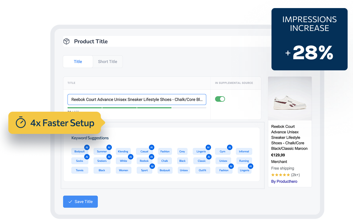This screenshot has height=220, width=353.
Task: Insert the Chalk keyword suggestion
Action: (165, 161)
